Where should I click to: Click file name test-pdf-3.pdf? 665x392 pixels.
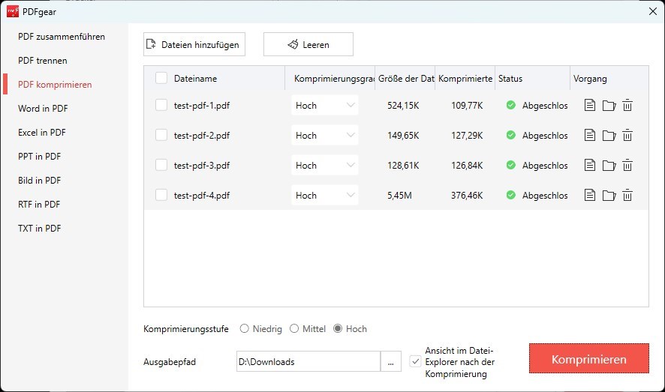pos(202,166)
